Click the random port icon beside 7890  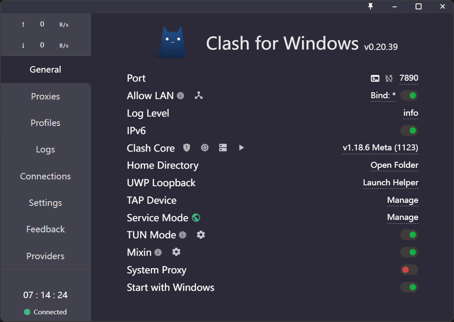coord(389,79)
